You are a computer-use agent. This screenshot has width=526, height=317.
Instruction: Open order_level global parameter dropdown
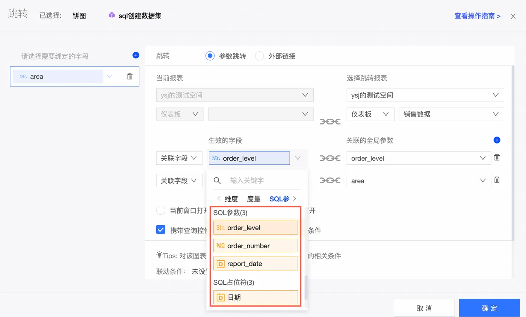[419, 158]
